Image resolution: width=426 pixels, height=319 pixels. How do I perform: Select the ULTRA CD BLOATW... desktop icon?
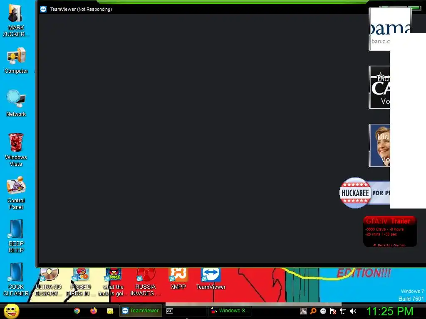(48, 282)
